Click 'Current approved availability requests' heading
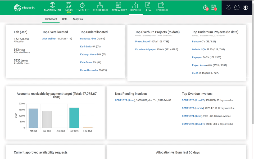This screenshot has height=159, width=254. coord(41,152)
